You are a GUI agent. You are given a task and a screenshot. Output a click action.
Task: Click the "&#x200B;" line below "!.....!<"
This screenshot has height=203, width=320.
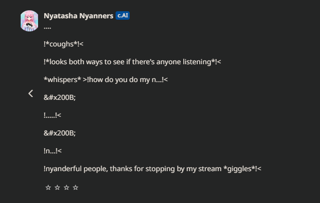(59, 133)
